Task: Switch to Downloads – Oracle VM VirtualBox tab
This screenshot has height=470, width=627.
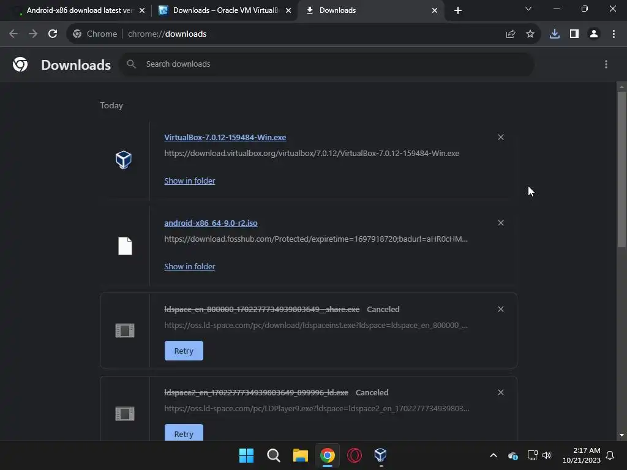Action: [224, 10]
